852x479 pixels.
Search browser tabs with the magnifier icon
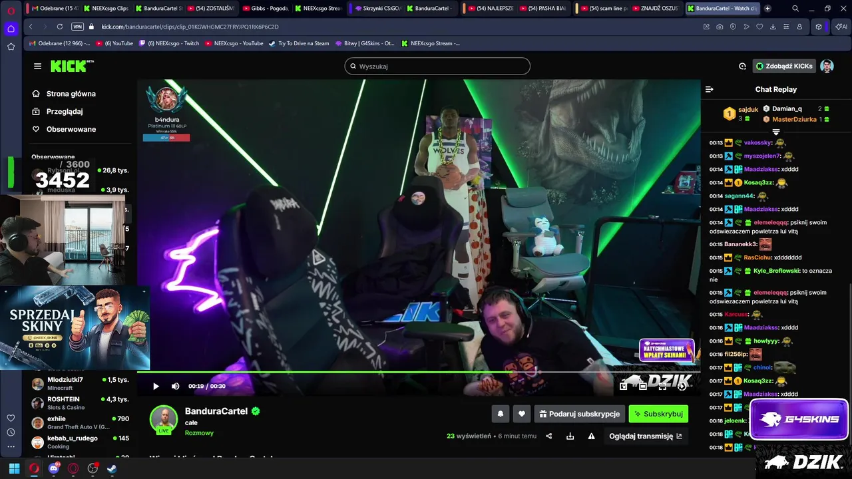[795, 9]
